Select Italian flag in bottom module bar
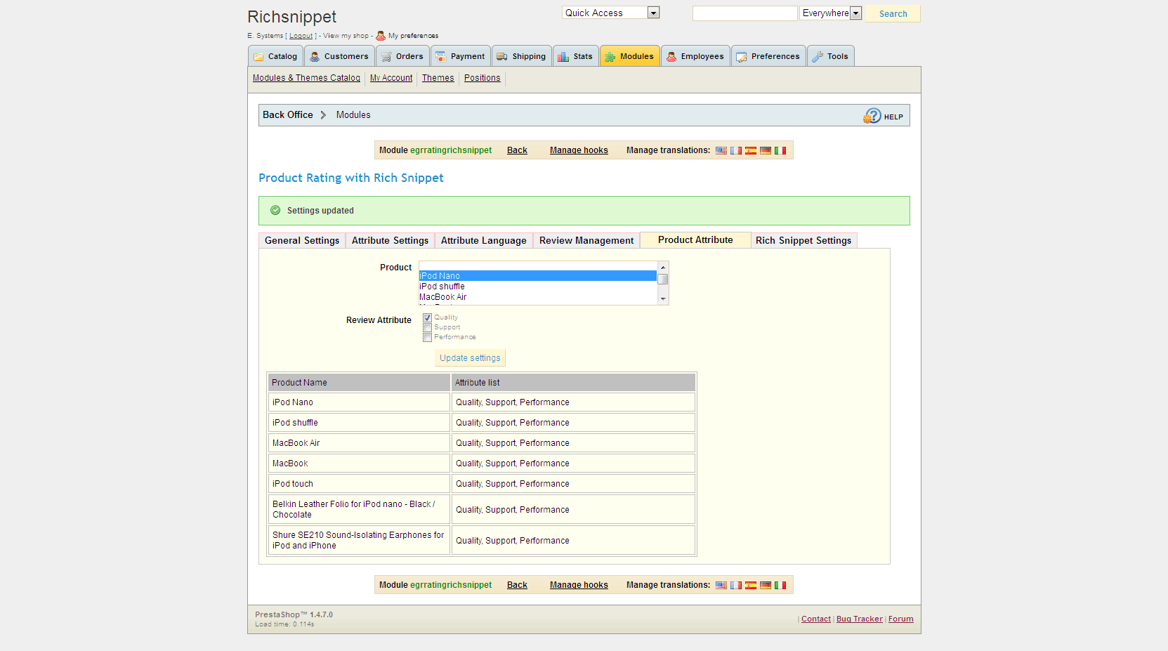 [x=780, y=585]
